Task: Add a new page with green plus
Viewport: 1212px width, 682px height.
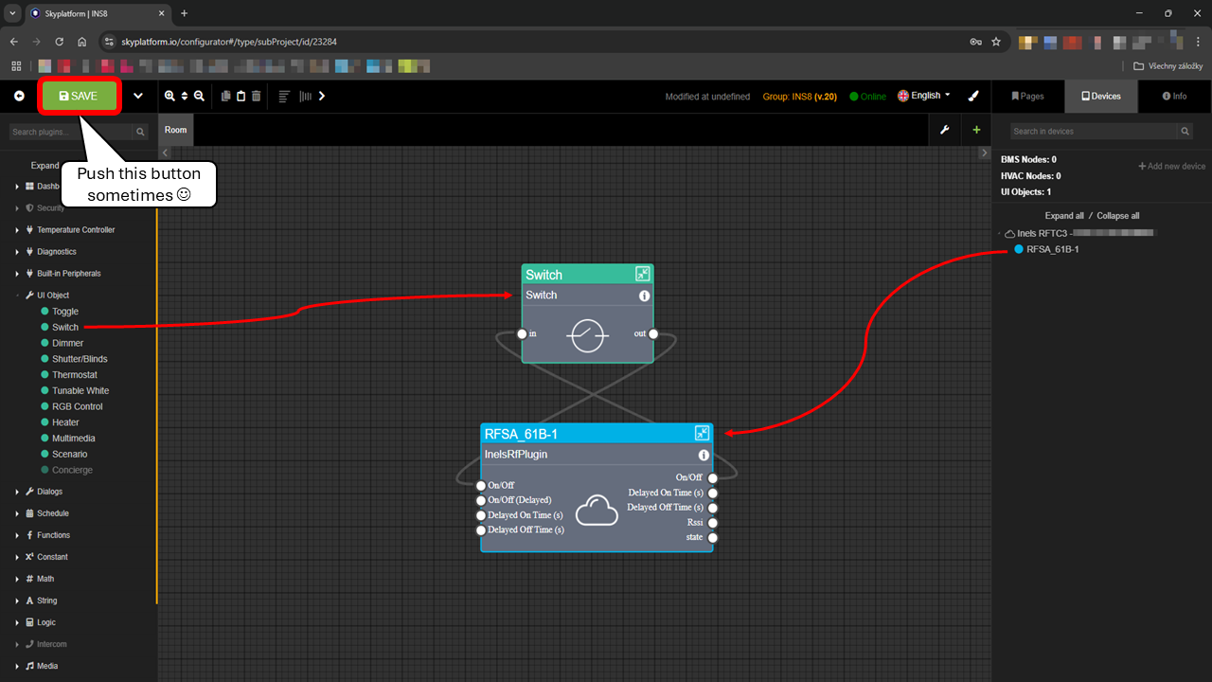Action: pyautogui.click(x=976, y=130)
